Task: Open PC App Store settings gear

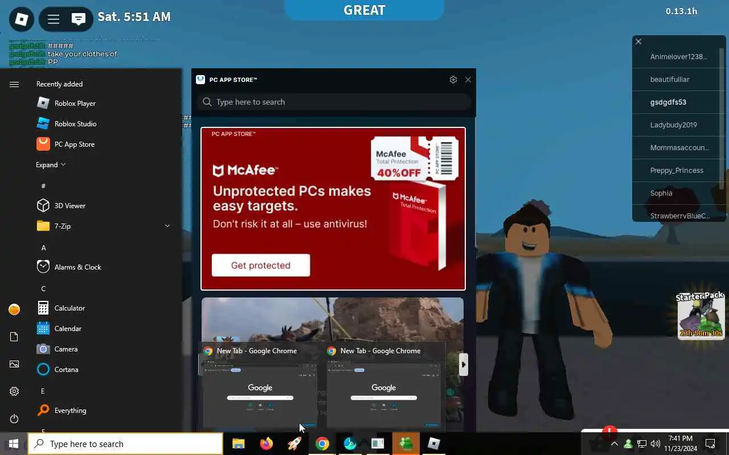Action: 453,80
